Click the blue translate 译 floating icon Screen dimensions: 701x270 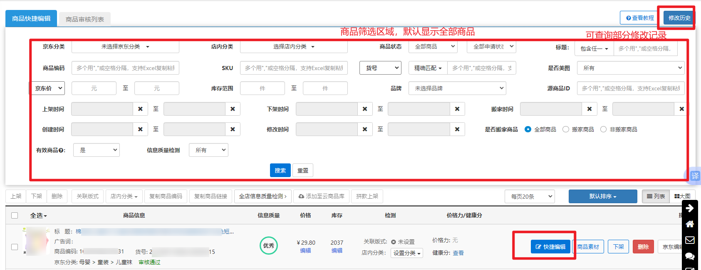click(695, 176)
